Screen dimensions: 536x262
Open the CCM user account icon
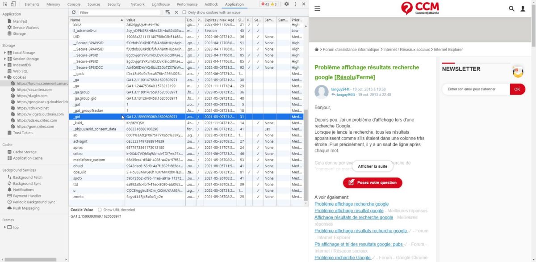[523, 8]
